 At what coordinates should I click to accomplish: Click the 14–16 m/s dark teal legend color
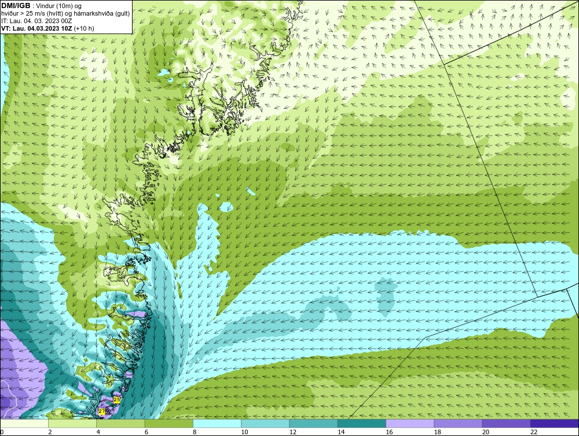coord(361,423)
